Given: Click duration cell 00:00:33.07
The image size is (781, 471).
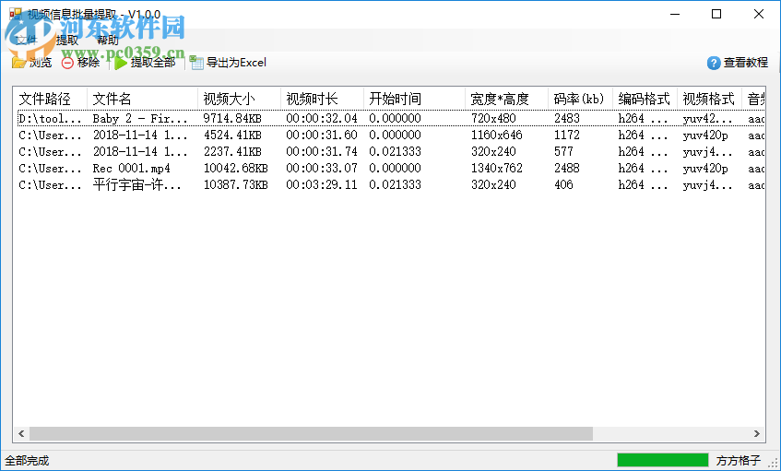Looking at the screenshot, I should click(x=322, y=169).
